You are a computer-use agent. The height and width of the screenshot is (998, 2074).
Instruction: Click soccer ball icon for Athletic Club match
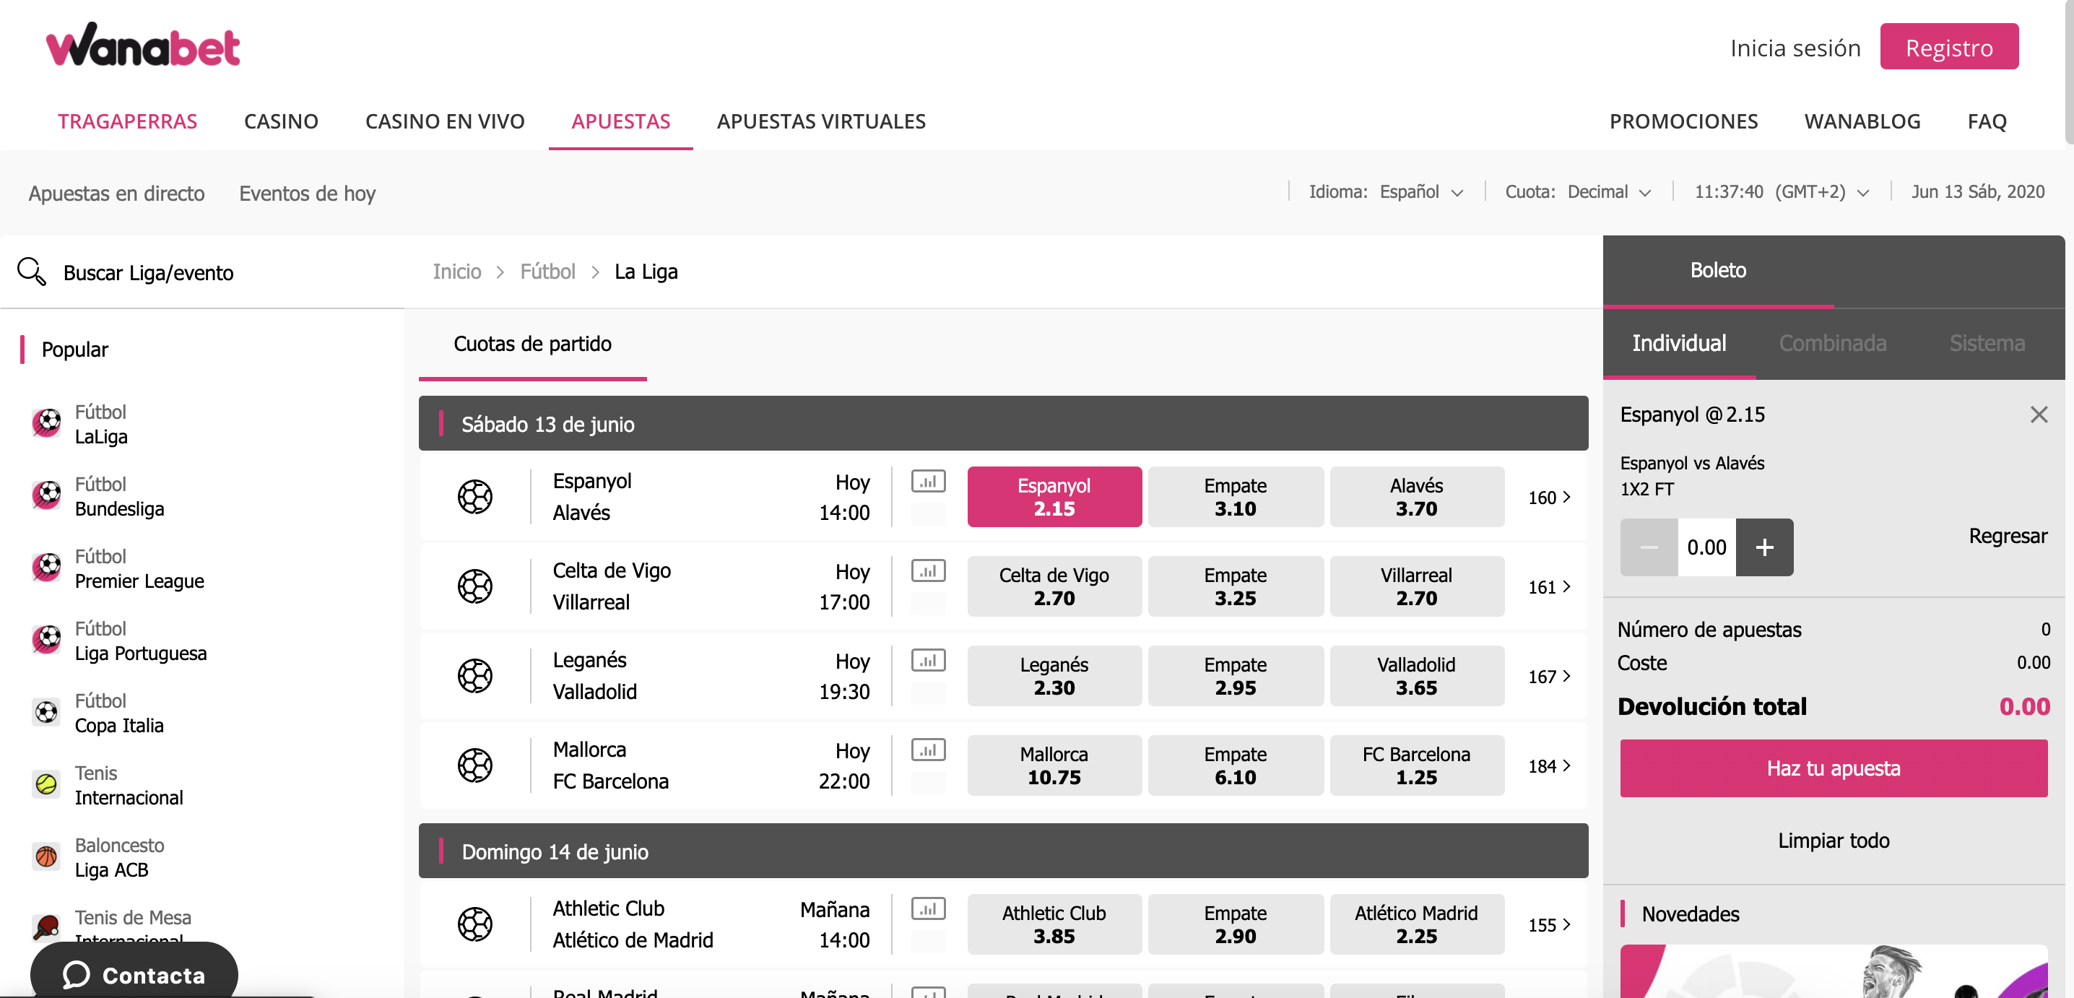click(475, 924)
